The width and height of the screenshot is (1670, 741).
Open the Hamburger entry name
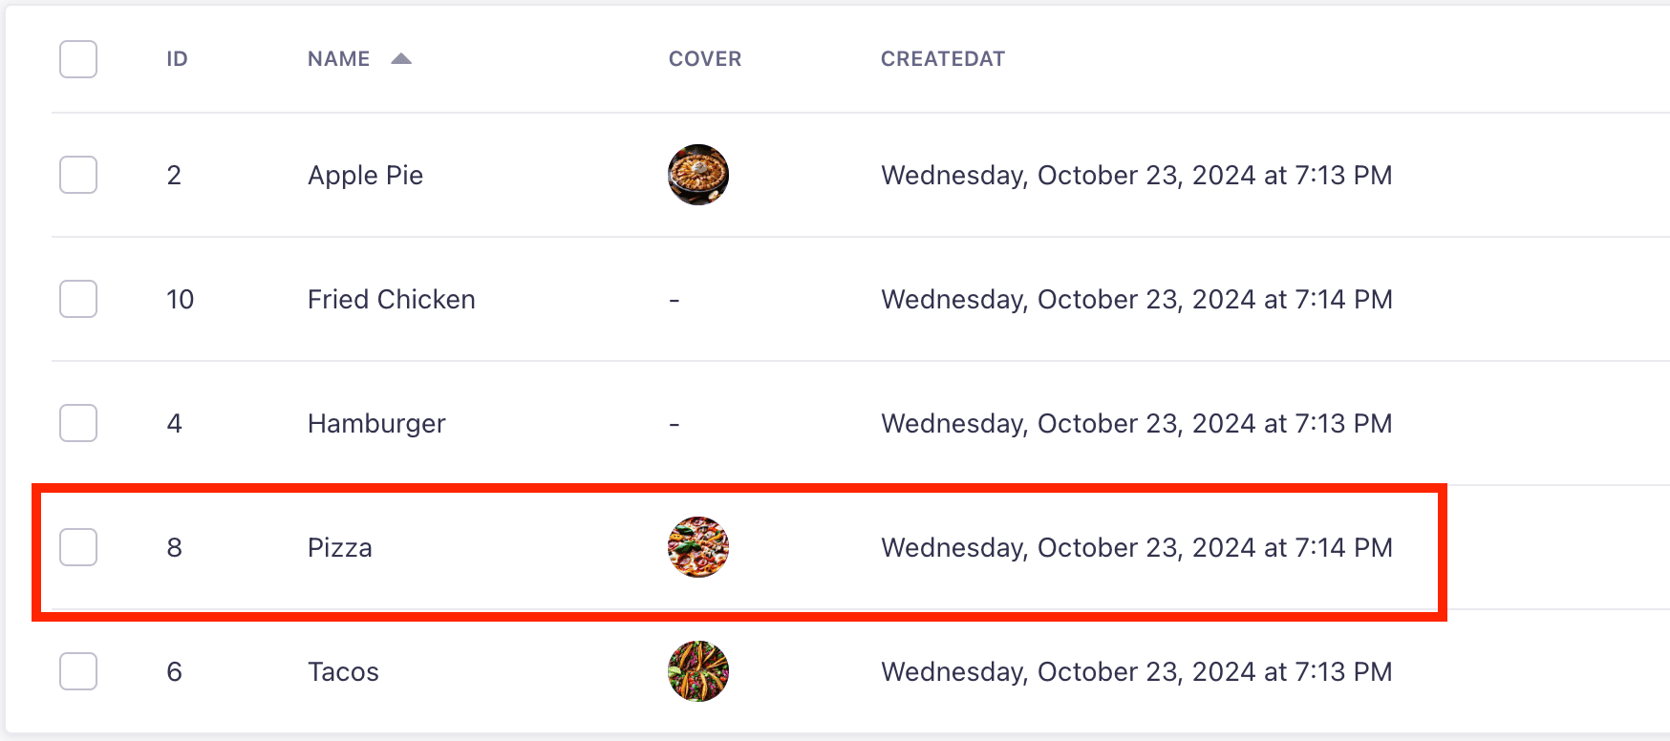(x=376, y=424)
